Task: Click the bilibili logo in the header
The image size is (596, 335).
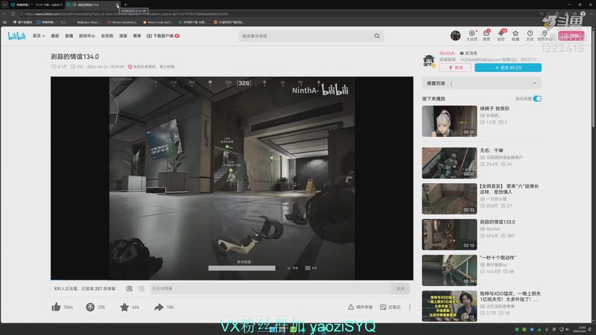Action: tap(16, 36)
